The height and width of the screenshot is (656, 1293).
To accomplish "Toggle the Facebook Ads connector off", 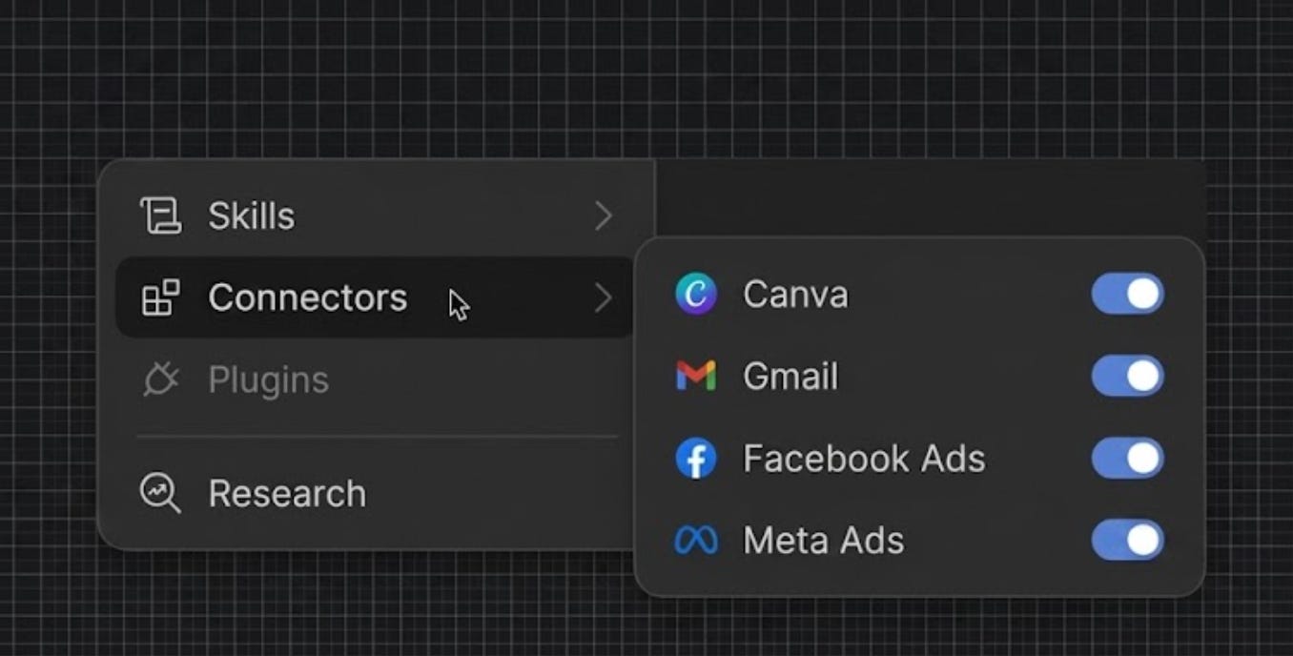I will (x=1128, y=459).
